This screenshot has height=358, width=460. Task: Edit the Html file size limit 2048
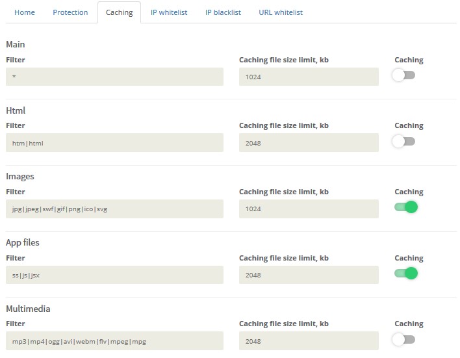click(309, 143)
